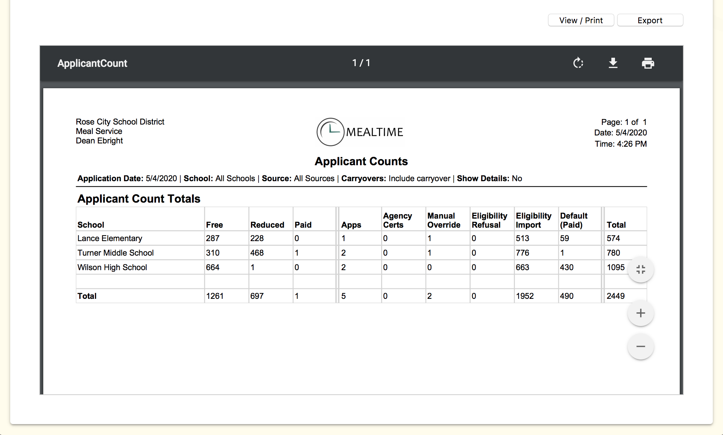Click the fit to page button
723x435 pixels.
coord(640,269)
